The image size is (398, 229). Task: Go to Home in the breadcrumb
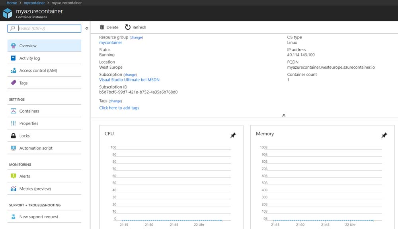coord(12,3)
